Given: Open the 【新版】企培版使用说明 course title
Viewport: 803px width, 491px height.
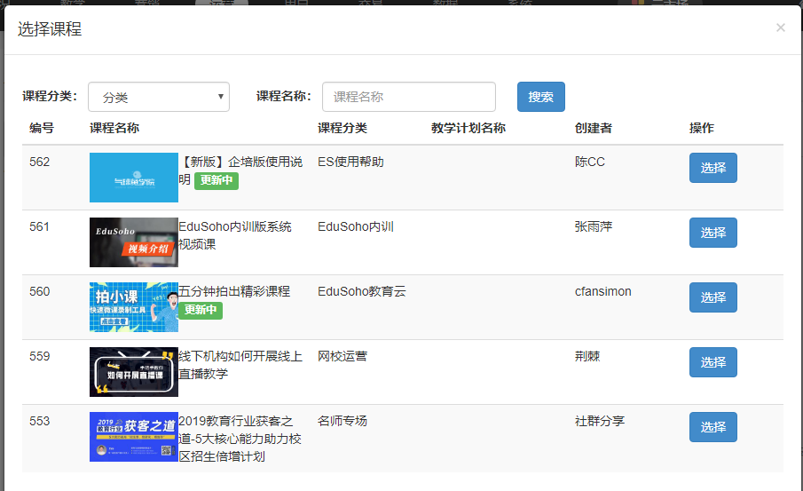Looking at the screenshot, I should pos(240,162).
